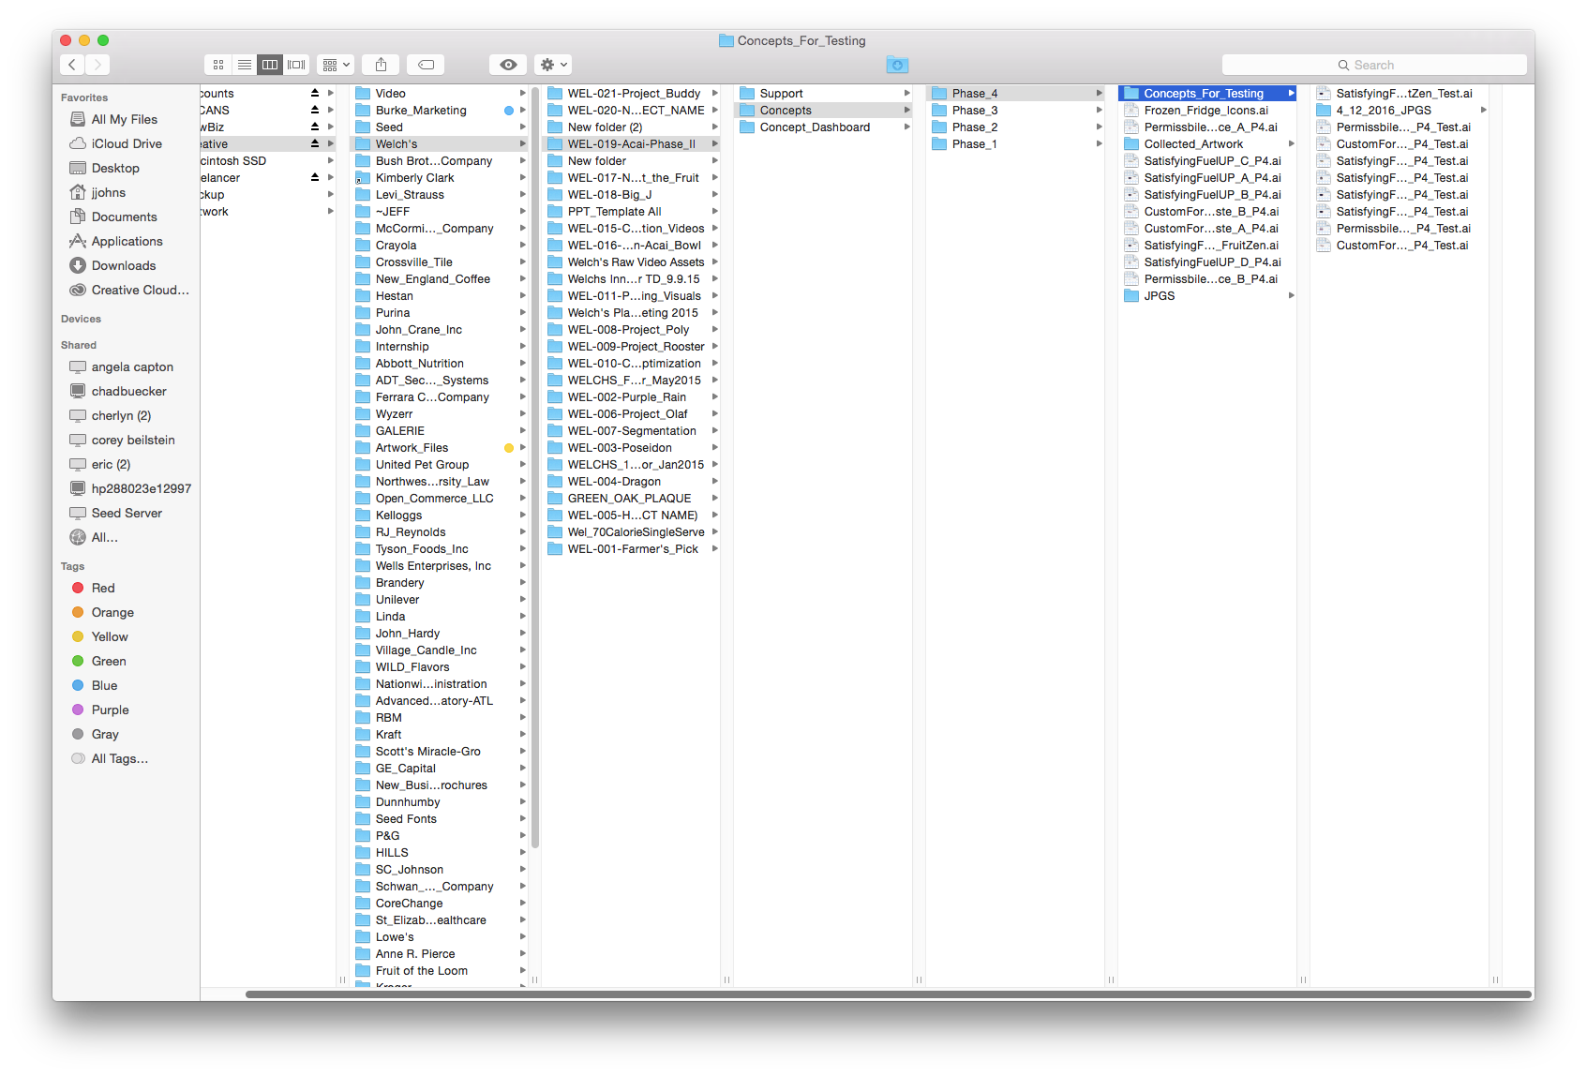The height and width of the screenshot is (1076, 1587).
Task: Select column view mode
Action: pos(270,65)
